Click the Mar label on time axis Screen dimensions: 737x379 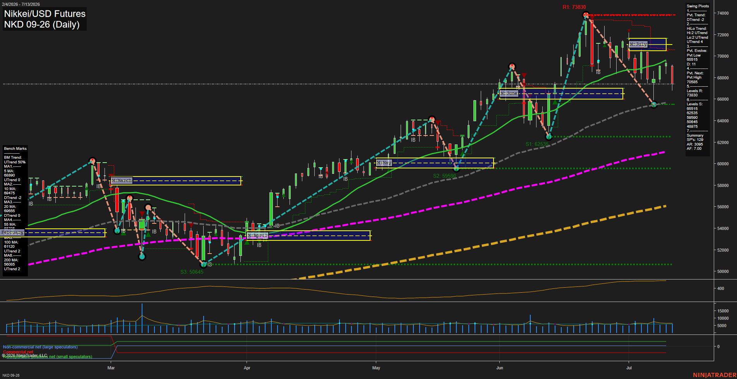(111, 368)
